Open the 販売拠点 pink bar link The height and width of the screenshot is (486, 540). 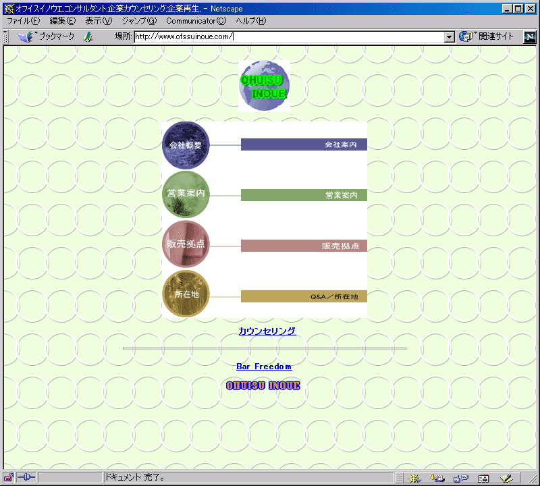304,246
